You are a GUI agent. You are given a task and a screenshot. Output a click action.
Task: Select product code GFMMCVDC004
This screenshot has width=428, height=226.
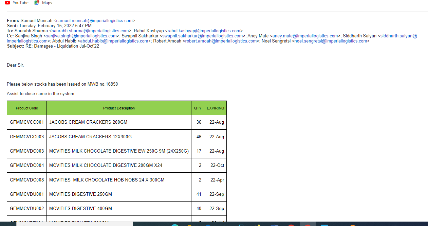click(27, 166)
